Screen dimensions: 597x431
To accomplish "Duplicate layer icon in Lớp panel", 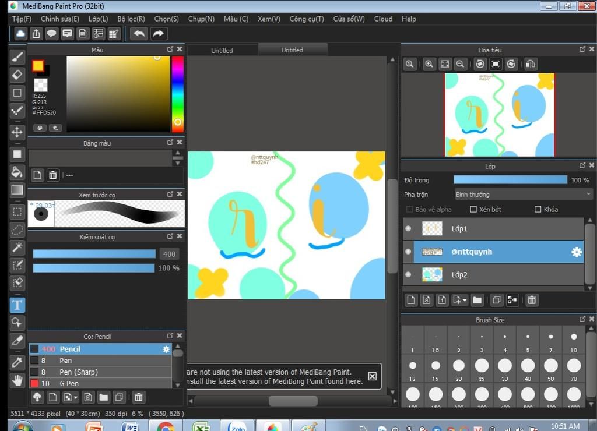I will click(x=497, y=300).
